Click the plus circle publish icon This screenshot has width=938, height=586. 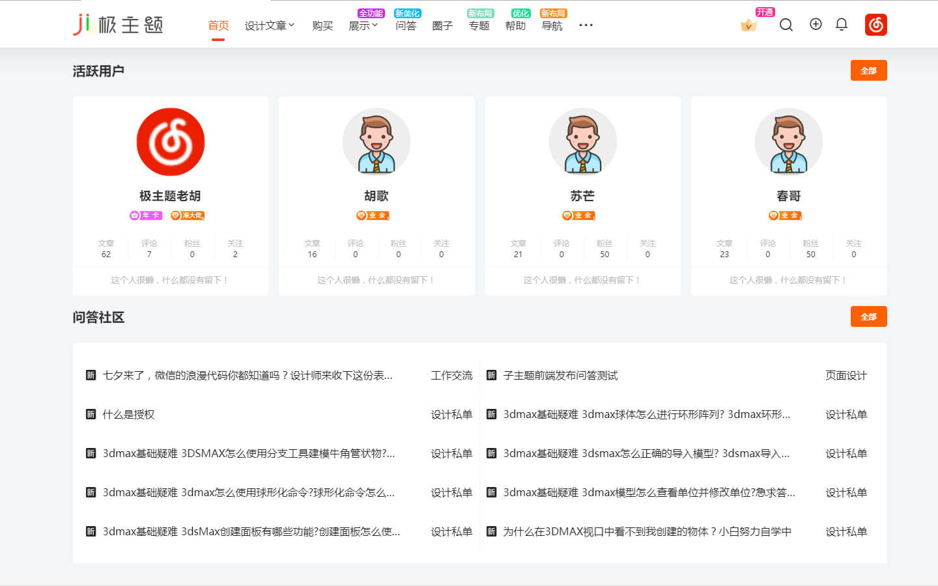tap(816, 25)
